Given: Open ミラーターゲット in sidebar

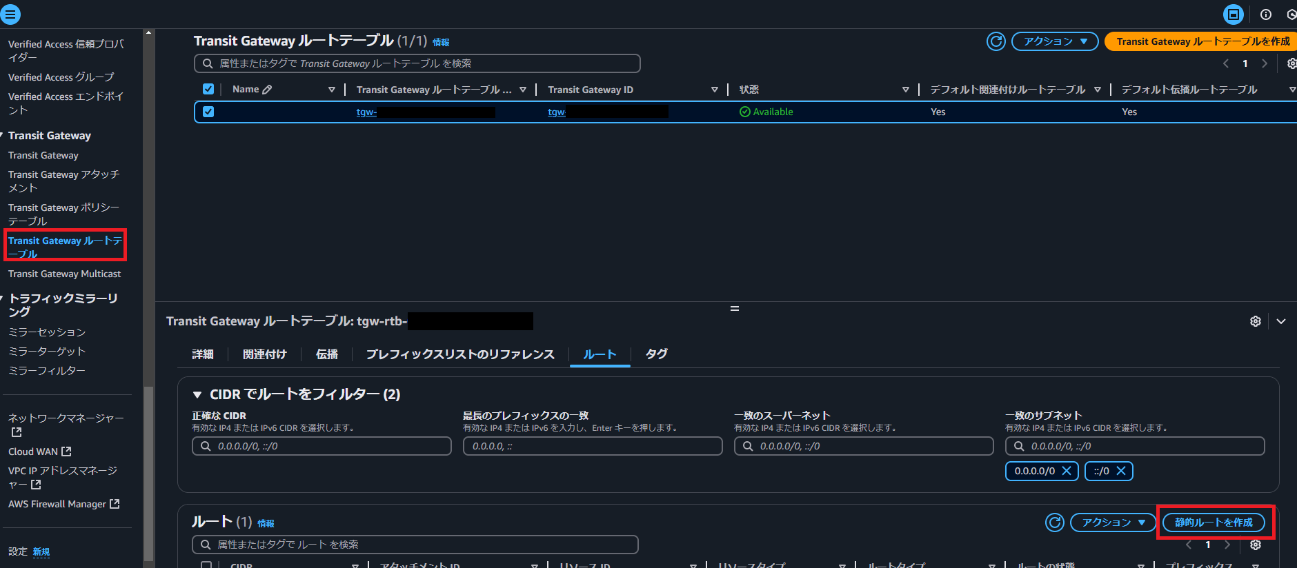Looking at the screenshot, I should [47, 352].
